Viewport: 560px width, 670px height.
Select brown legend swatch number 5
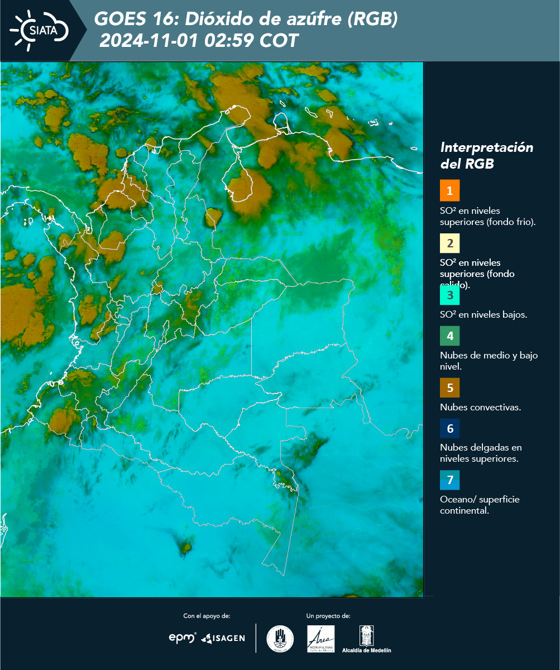pyautogui.click(x=449, y=387)
